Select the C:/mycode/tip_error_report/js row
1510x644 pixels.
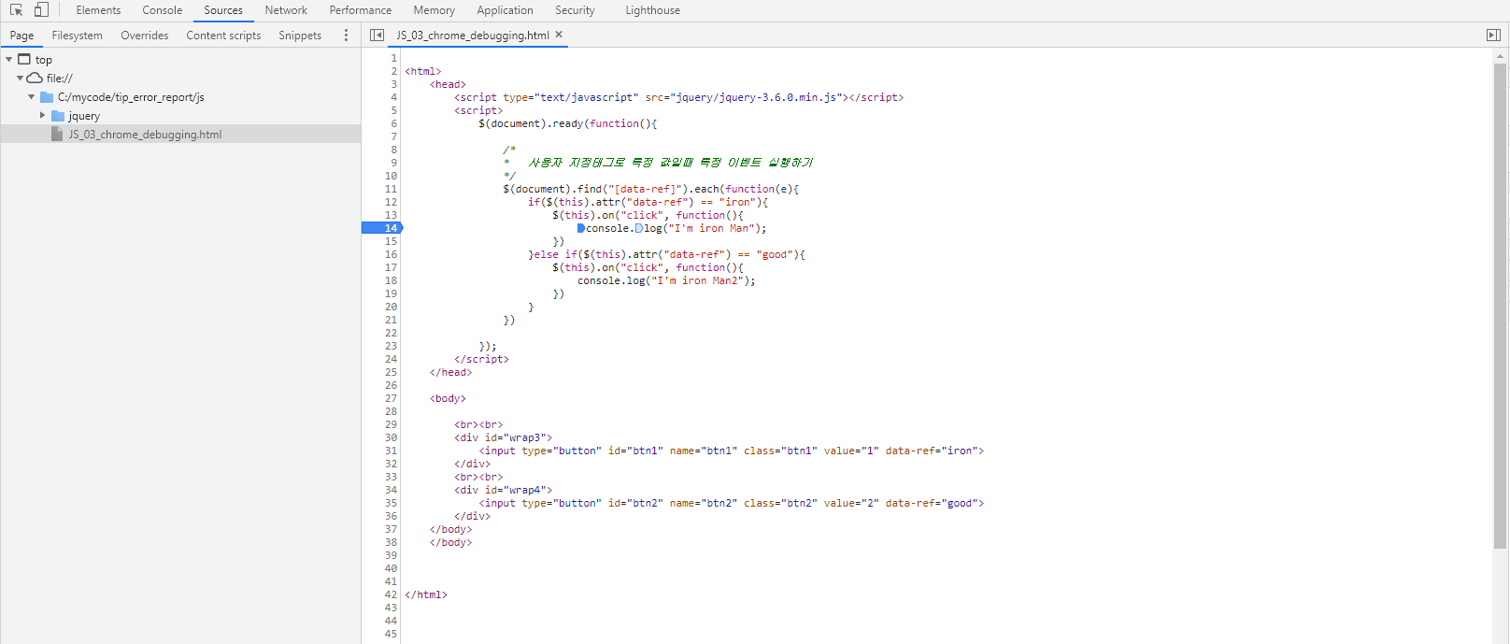tap(180, 97)
